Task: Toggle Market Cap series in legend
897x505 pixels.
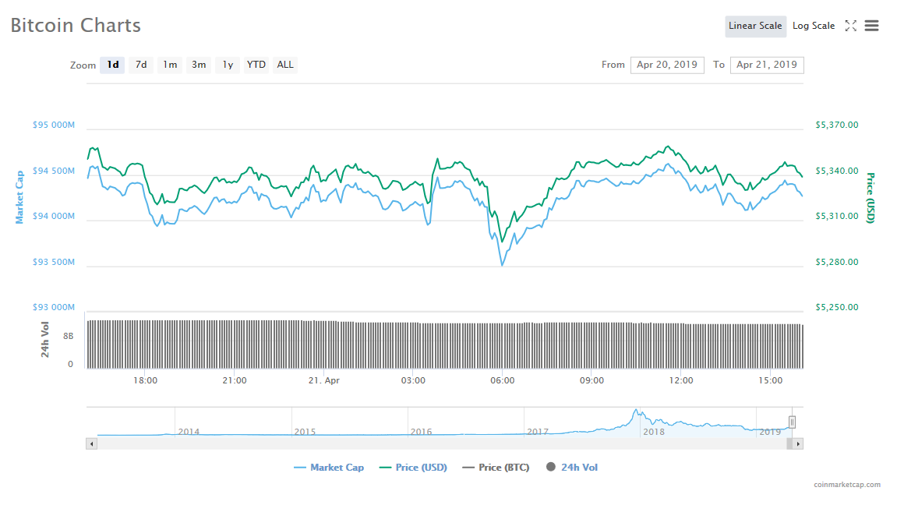Action: click(329, 468)
